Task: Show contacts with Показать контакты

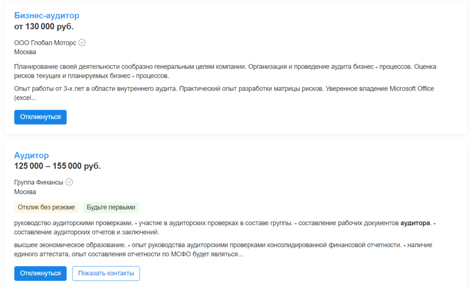Action: click(x=106, y=273)
